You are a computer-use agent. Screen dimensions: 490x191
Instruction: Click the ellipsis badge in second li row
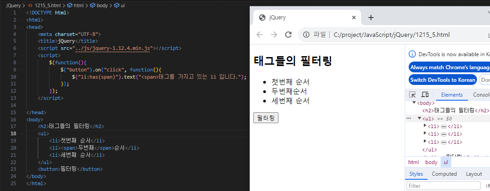point(443,134)
